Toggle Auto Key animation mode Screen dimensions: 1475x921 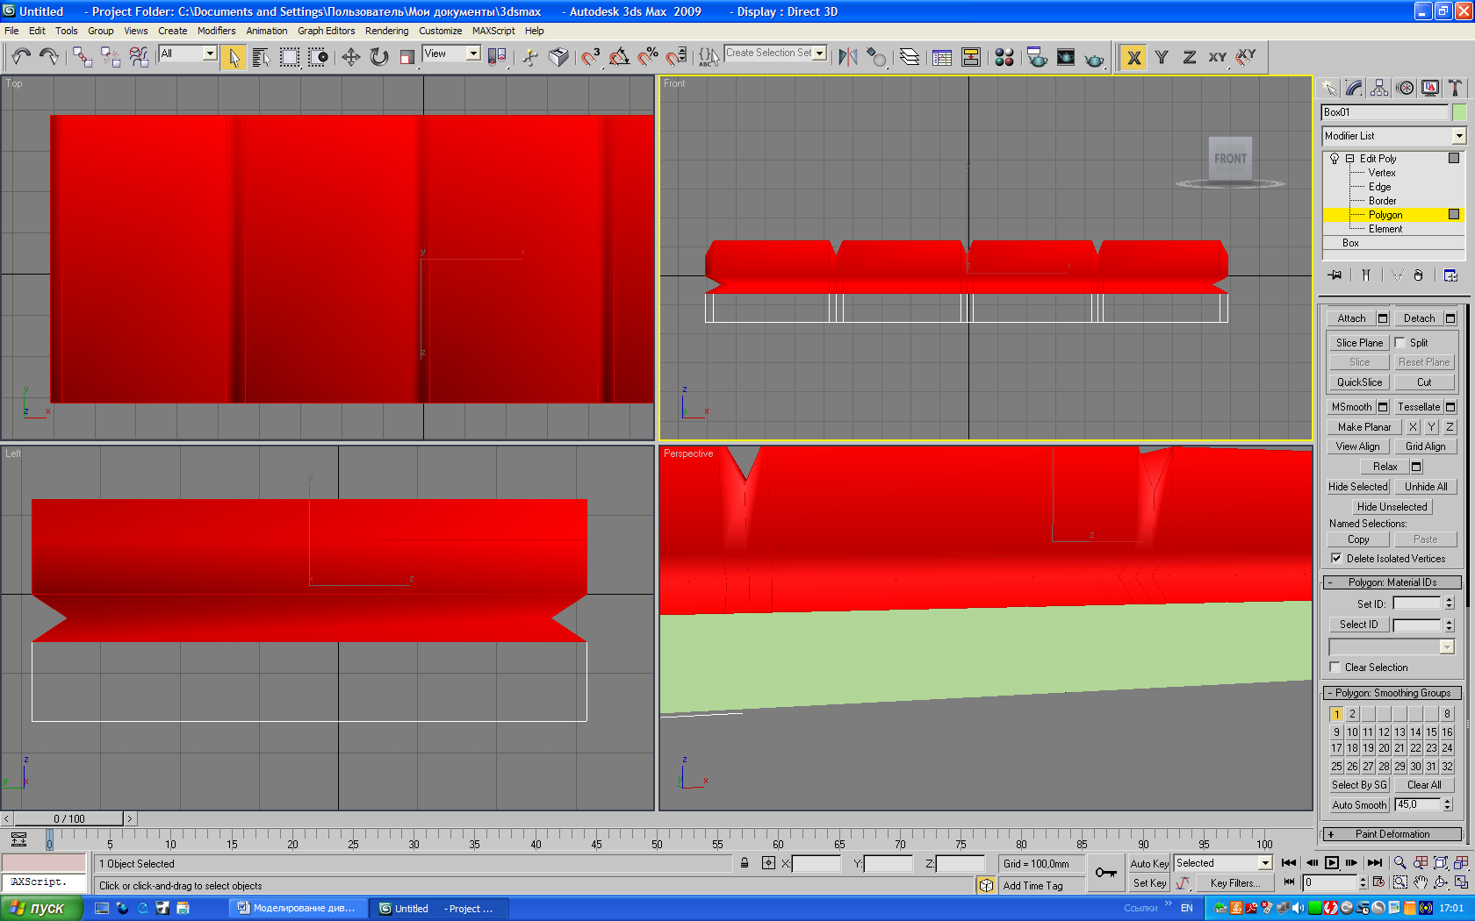[1148, 864]
